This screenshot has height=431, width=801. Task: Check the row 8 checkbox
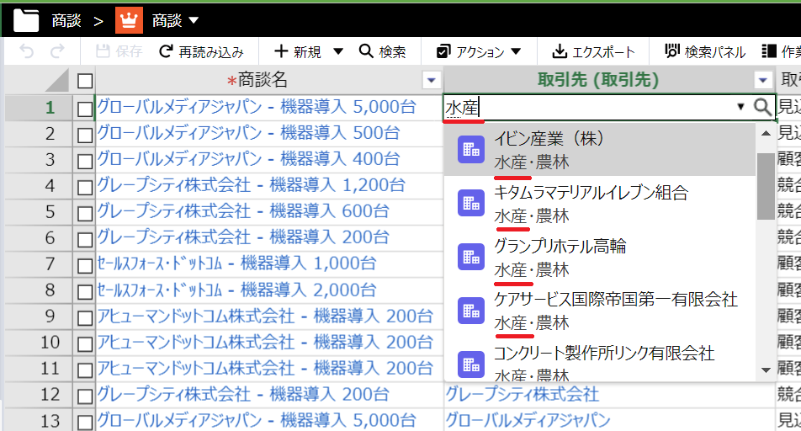(85, 292)
